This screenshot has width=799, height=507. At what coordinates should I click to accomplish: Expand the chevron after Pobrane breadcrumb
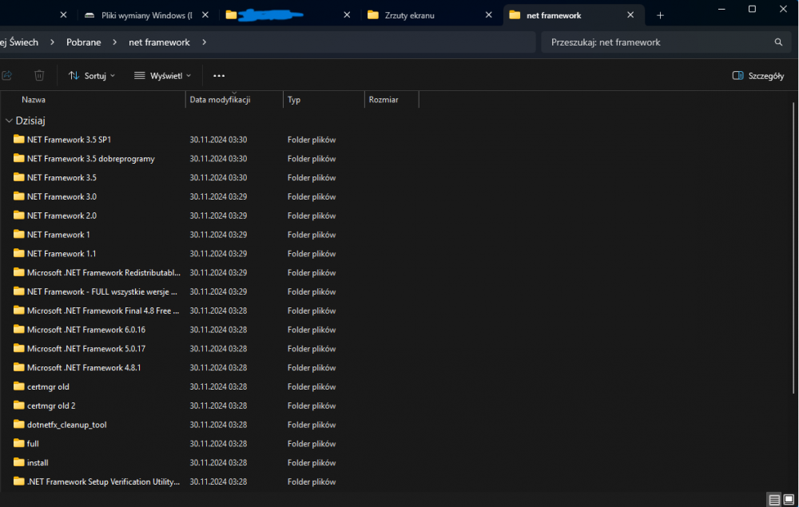pyautogui.click(x=114, y=42)
